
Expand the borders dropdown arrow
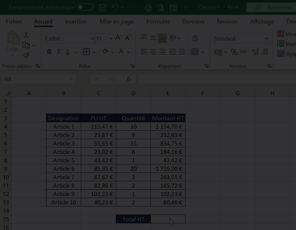click(94, 52)
